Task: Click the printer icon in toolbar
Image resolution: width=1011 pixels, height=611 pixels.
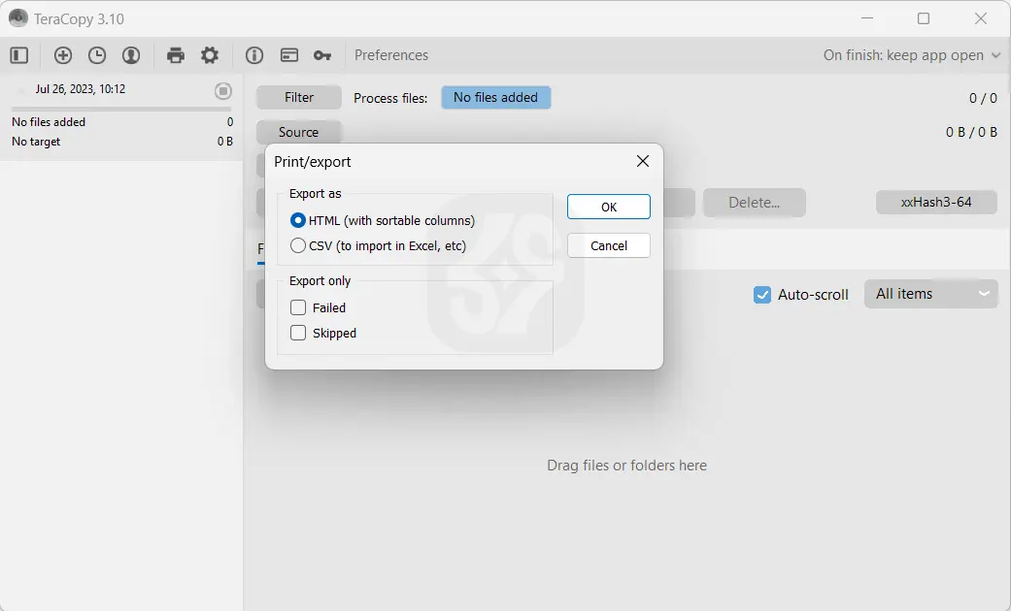Action: (x=176, y=55)
